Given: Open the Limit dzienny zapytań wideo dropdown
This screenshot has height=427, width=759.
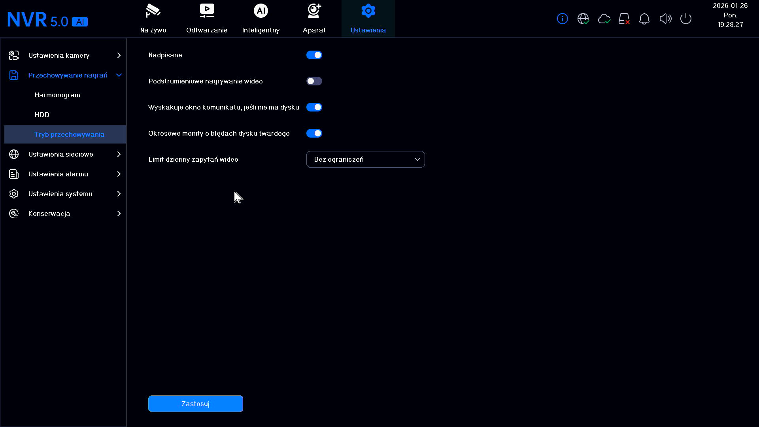Looking at the screenshot, I should [x=366, y=159].
